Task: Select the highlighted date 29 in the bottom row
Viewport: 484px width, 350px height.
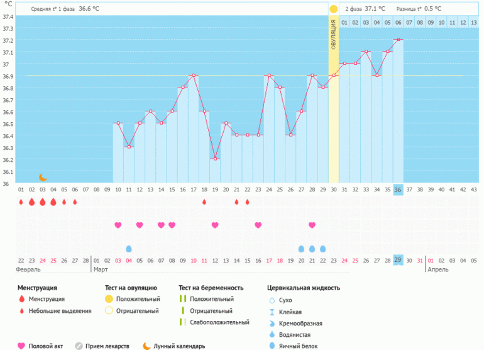Action: pyautogui.click(x=398, y=260)
